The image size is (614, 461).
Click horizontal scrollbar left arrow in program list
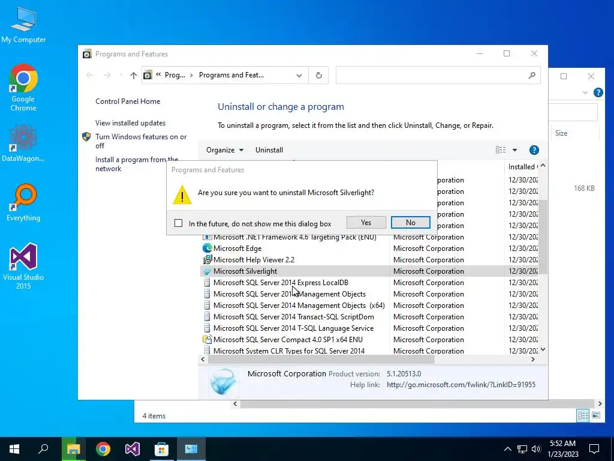(203, 360)
